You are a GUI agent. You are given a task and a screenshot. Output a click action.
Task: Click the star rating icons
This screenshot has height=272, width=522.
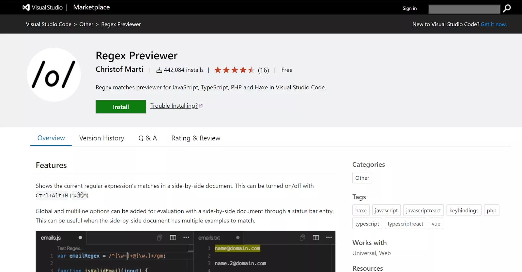234,70
